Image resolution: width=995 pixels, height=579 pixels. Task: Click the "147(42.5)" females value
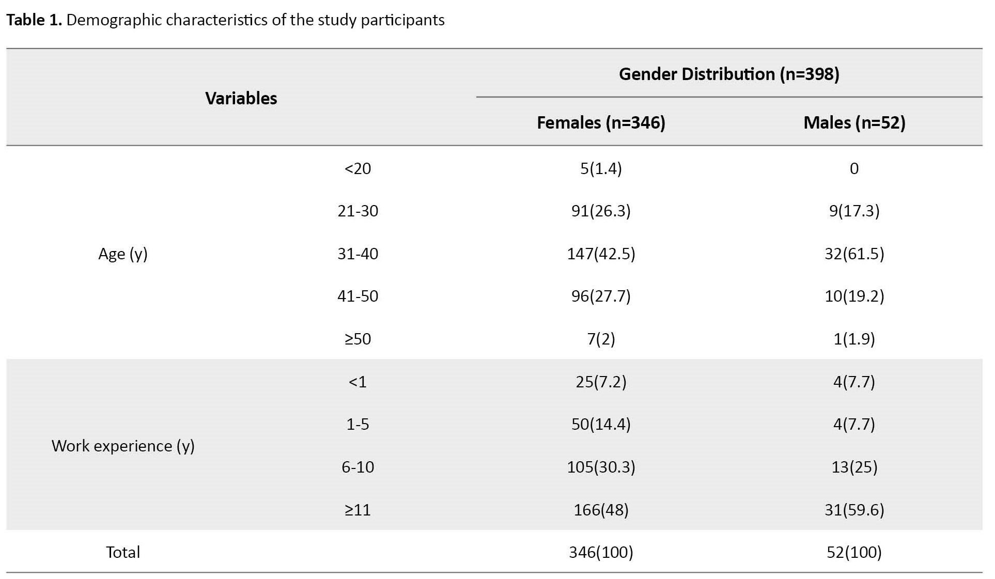601,254
